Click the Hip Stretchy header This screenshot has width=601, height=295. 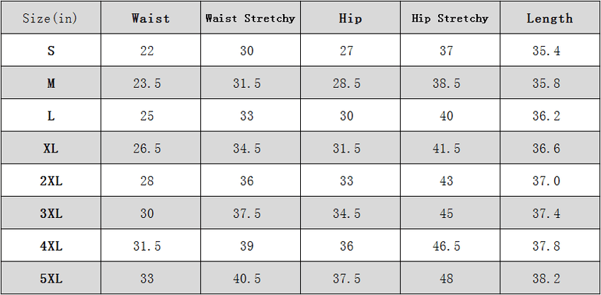coord(450,18)
